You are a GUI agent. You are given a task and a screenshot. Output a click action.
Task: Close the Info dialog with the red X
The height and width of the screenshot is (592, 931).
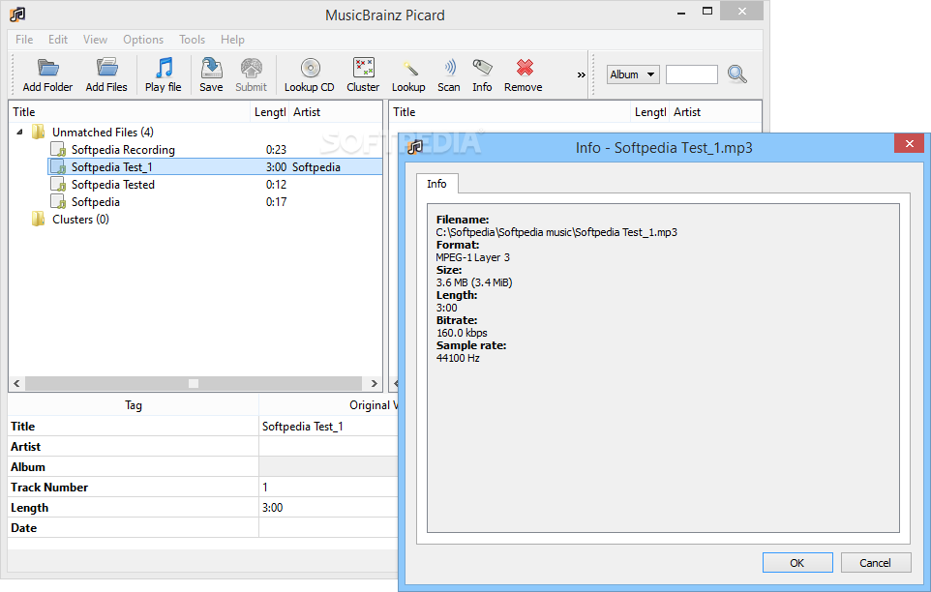point(909,143)
